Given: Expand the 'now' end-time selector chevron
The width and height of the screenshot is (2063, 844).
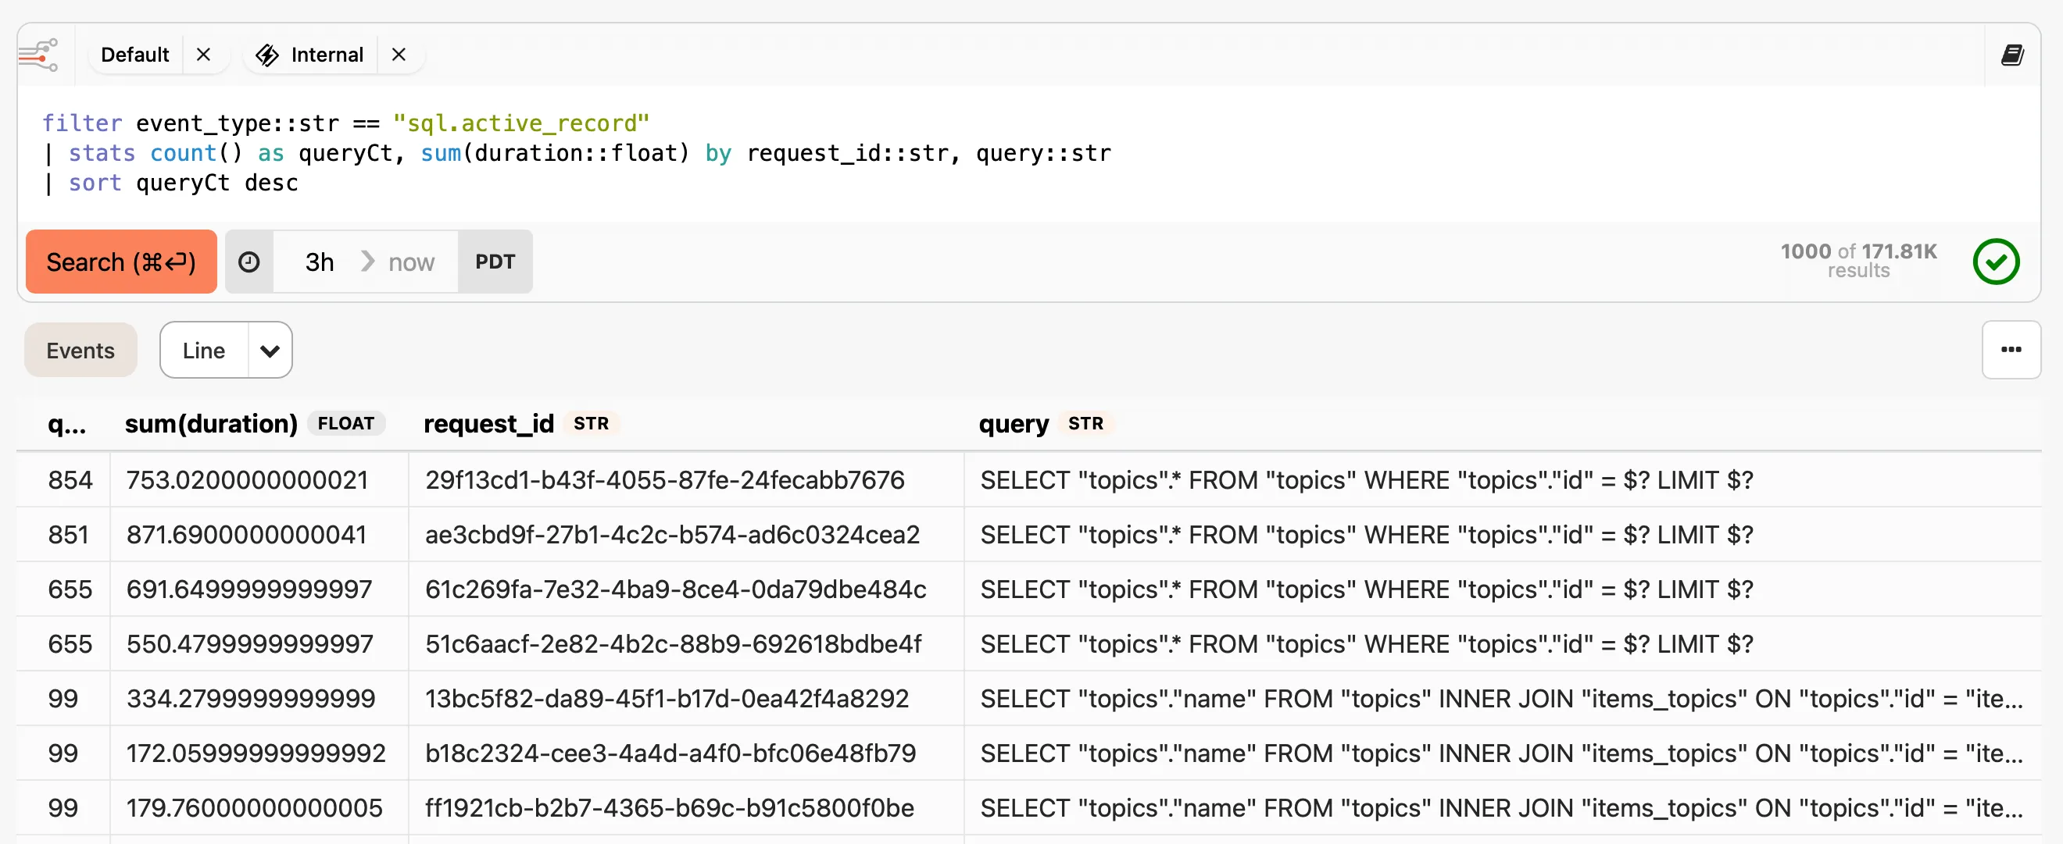Looking at the screenshot, I should 367,262.
